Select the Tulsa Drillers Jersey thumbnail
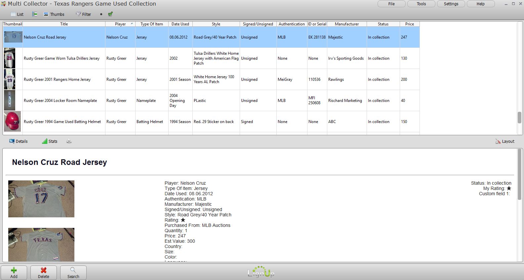This screenshot has width=524, height=280. pos(10,58)
